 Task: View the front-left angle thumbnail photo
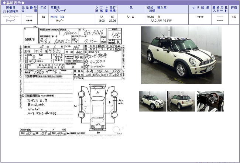(x=152, y=101)
